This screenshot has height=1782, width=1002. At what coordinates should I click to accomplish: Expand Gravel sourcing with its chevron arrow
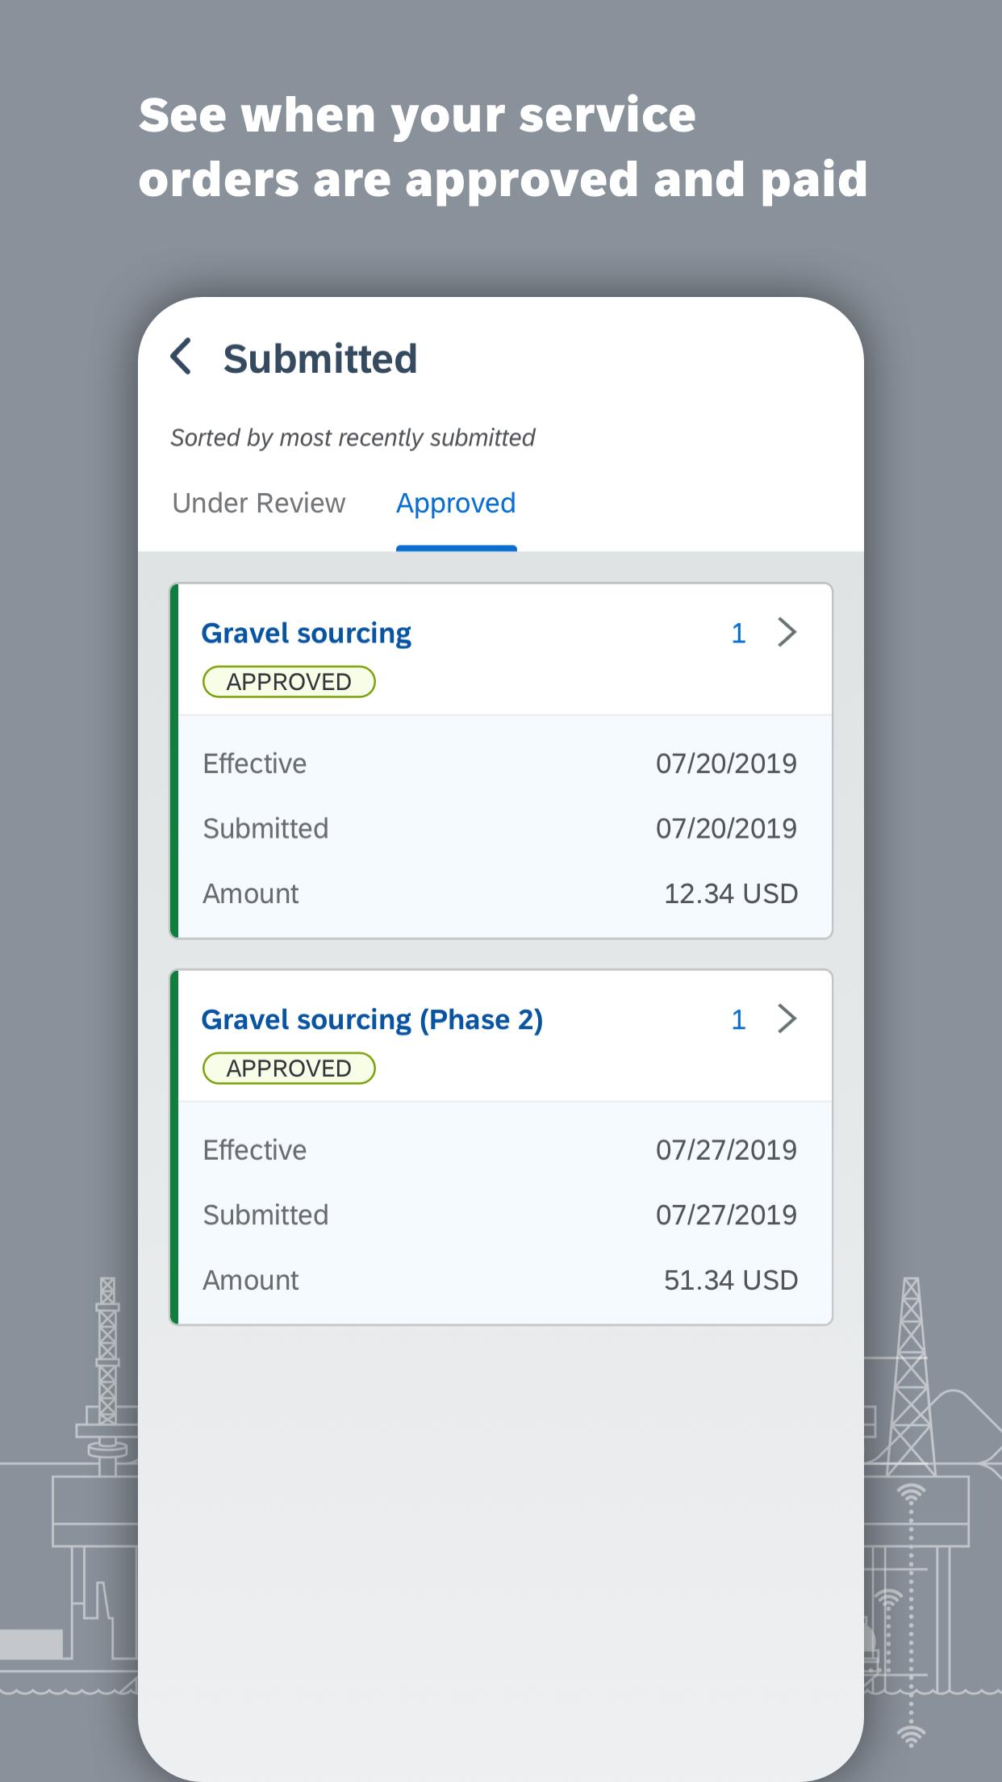click(x=787, y=633)
